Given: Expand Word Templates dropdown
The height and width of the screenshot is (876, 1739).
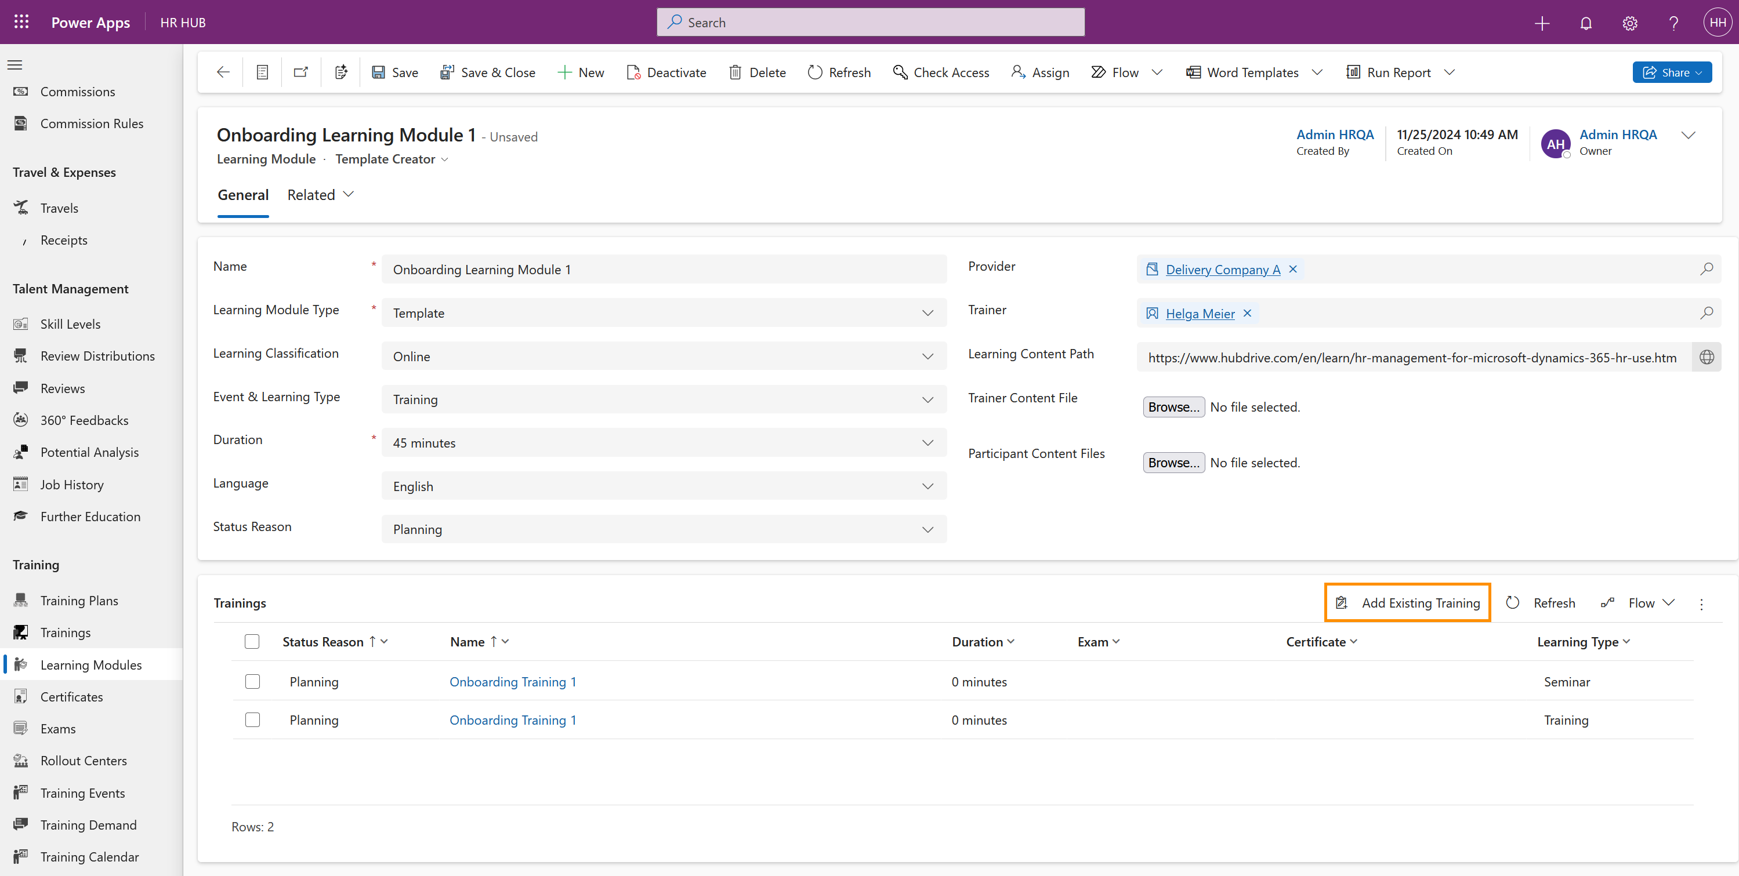Looking at the screenshot, I should tap(1317, 72).
